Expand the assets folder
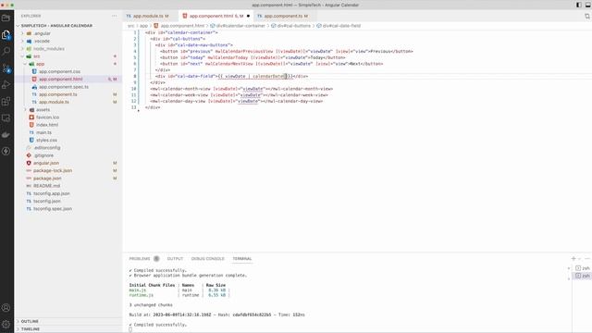Viewport: 592px width, 333px height. [43, 109]
